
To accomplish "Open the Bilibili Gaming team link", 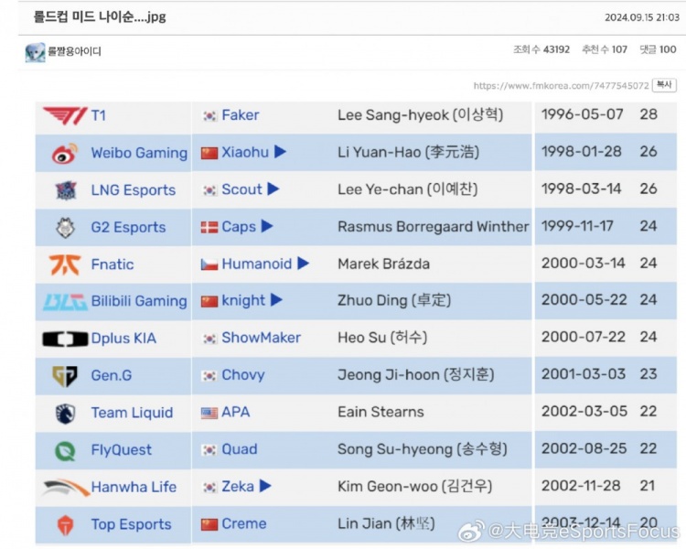I will point(139,301).
